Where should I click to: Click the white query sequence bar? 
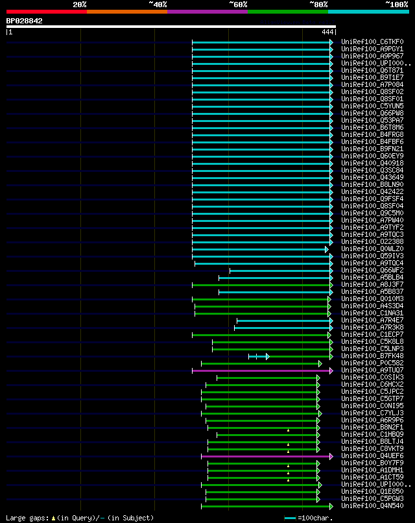pyautogui.click(x=171, y=27)
